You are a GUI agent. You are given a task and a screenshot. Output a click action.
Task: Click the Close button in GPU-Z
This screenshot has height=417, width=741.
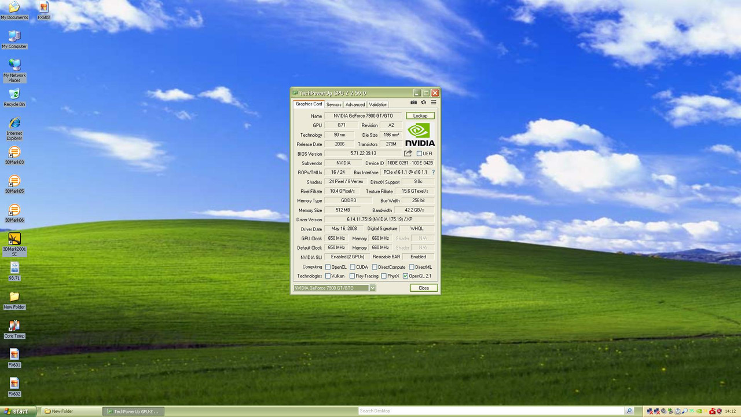click(x=424, y=288)
